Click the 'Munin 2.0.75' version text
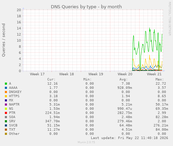The width and height of the screenshot is (173, 146). pyautogui.click(x=86, y=142)
